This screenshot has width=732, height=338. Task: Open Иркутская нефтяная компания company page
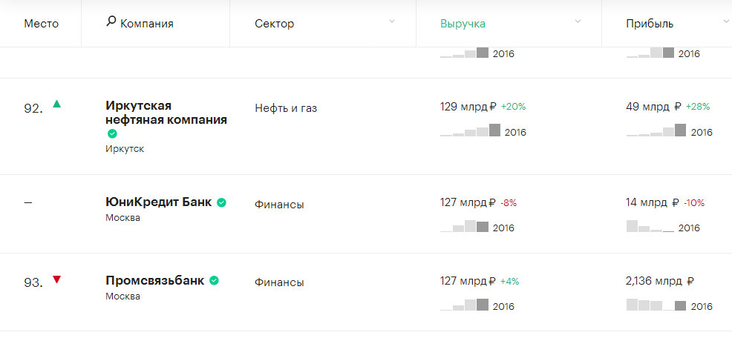(x=166, y=112)
